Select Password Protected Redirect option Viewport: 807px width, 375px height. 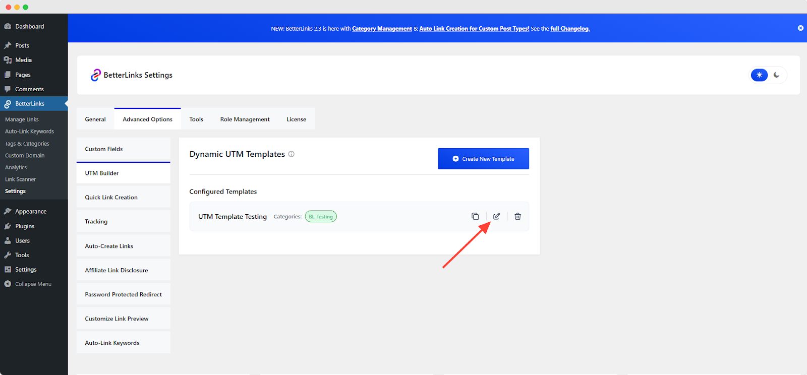point(124,294)
